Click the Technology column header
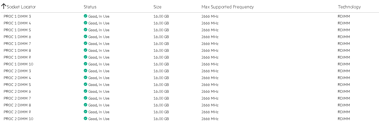The height and width of the screenshot is (129, 379). pos(349,7)
